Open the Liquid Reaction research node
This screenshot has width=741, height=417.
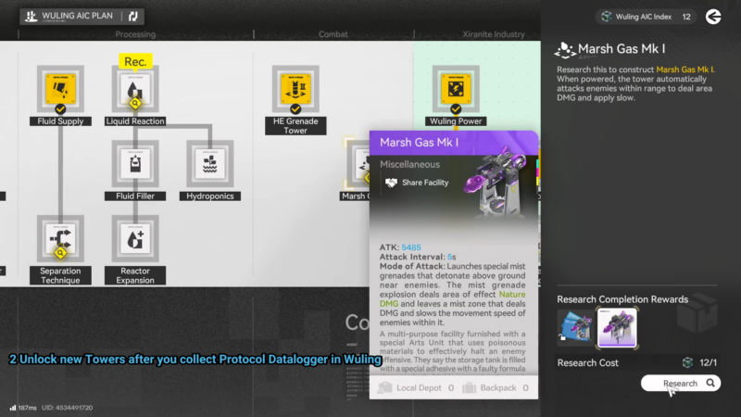click(135, 88)
